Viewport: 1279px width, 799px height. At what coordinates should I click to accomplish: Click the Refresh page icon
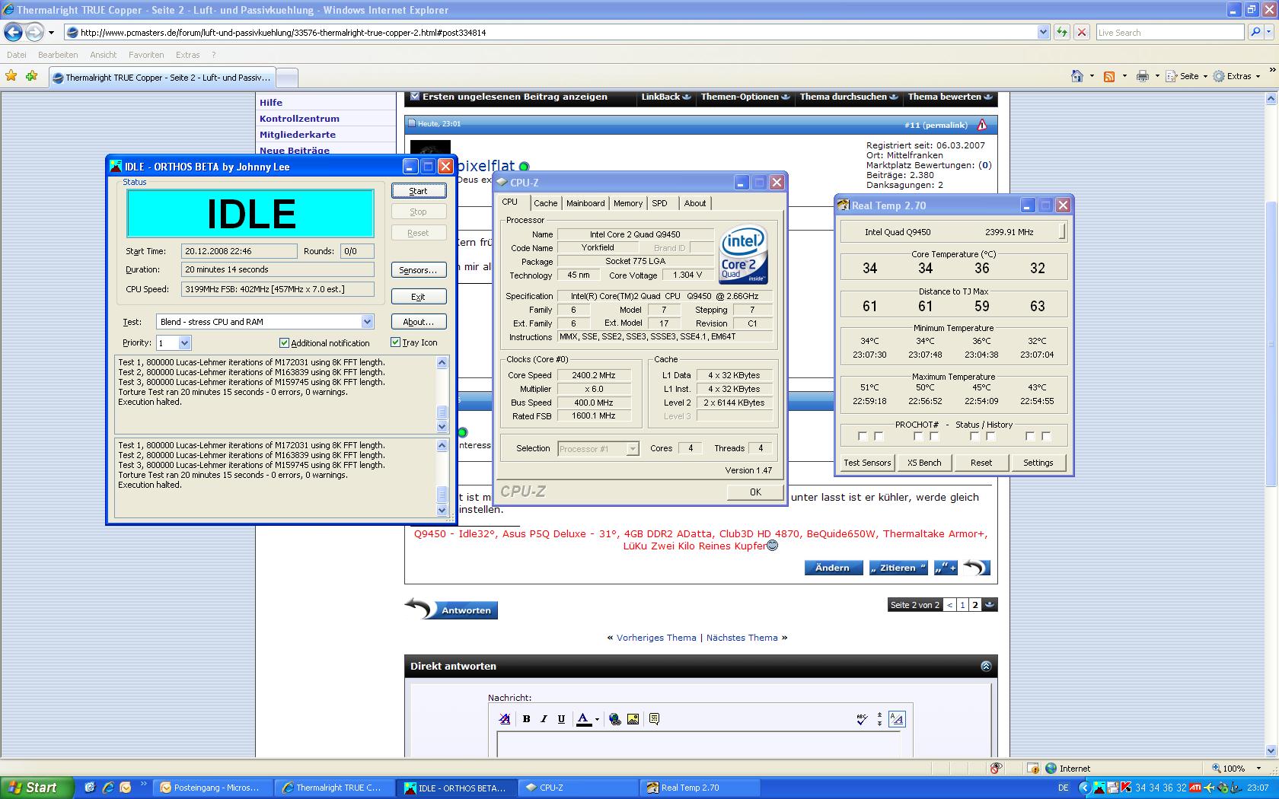tap(1062, 32)
